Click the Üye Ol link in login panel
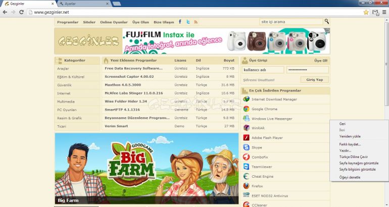 (321, 61)
